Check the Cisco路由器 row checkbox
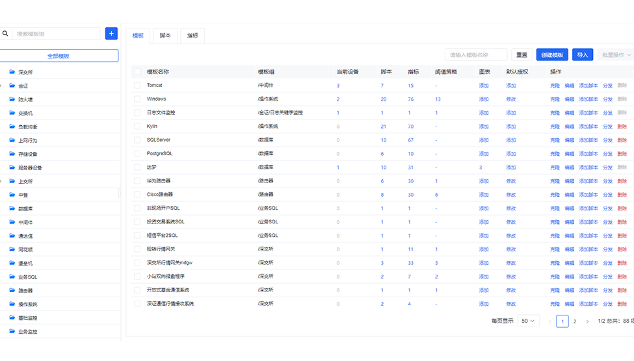 pos(137,195)
